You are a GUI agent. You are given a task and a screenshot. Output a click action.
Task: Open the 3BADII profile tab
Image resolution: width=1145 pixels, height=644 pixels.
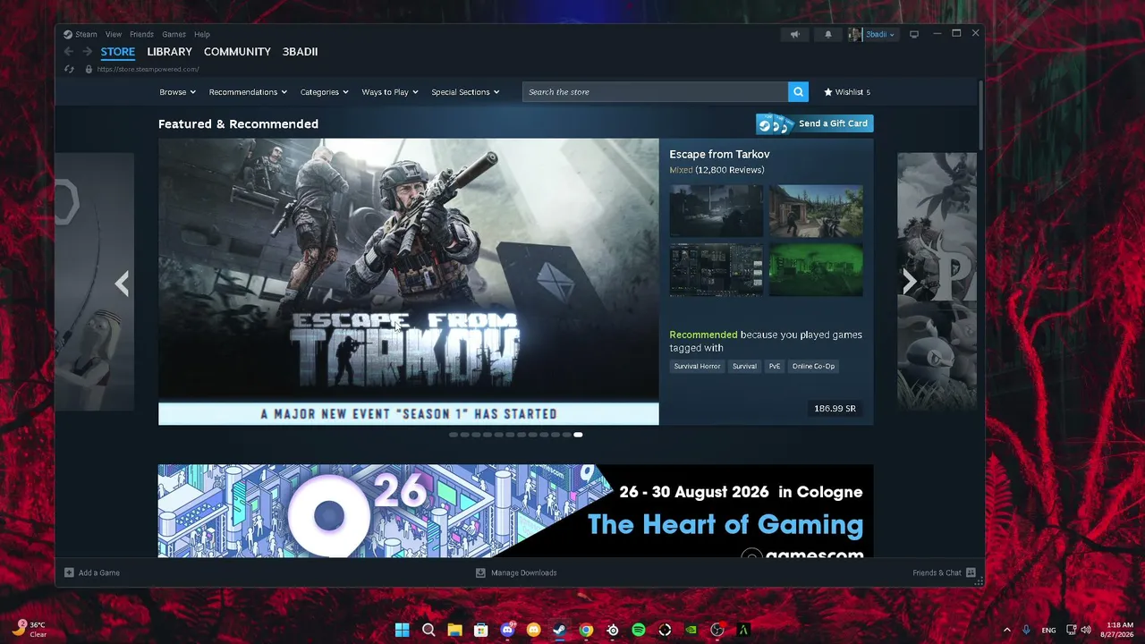tap(300, 52)
